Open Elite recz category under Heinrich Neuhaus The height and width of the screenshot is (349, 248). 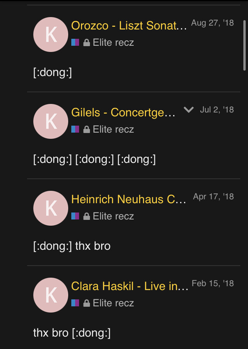pyautogui.click(x=113, y=216)
